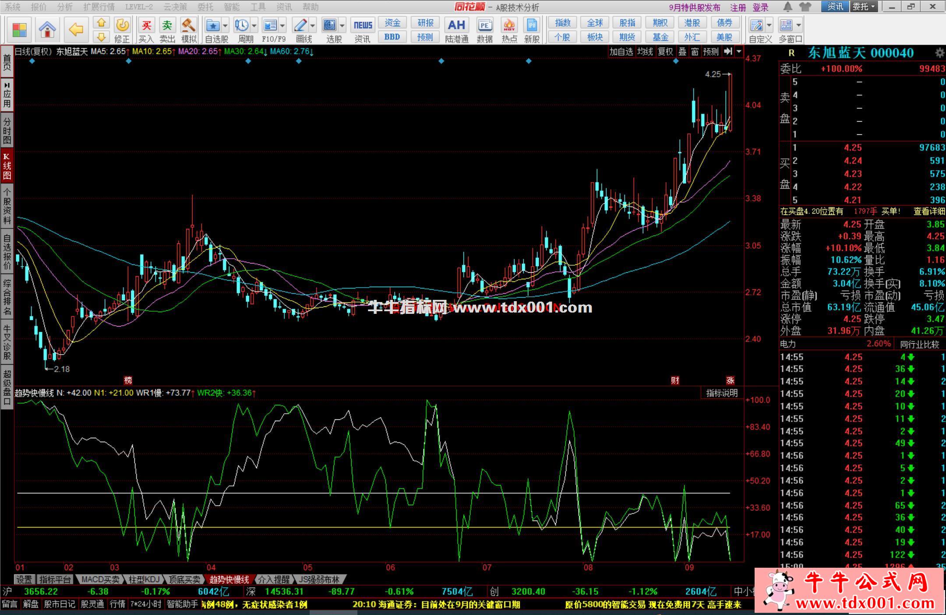
Task: Open the 指标说明 indicator description
Action: click(x=722, y=393)
